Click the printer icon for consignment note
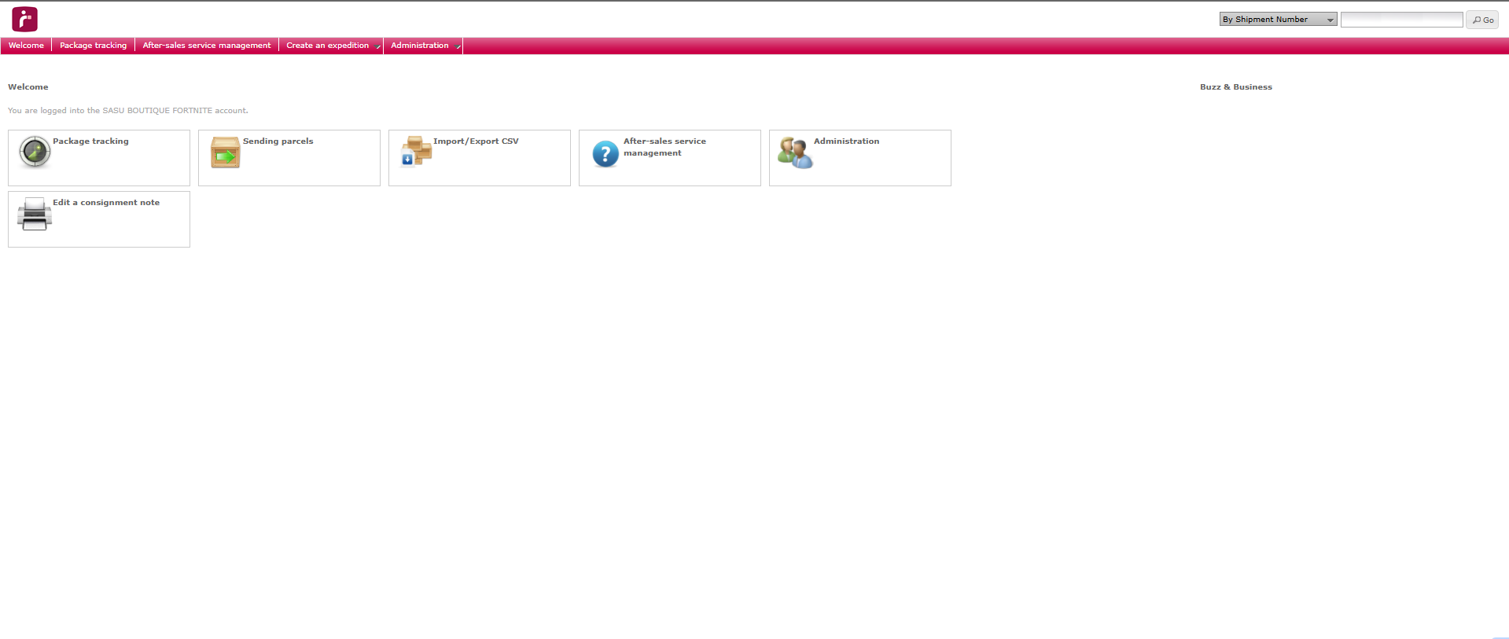 [x=35, y=214]
